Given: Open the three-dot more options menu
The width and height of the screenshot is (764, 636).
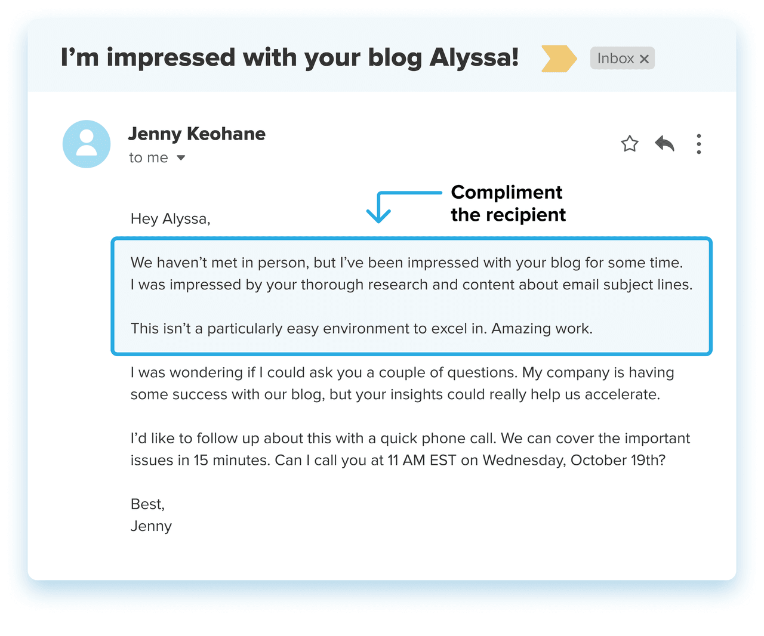Looking at the screenshot, I should (x=698, y=144).
